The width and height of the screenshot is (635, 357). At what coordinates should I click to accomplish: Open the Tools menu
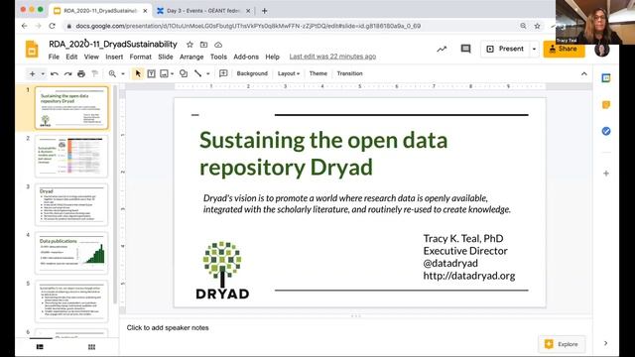click(218, 57)
